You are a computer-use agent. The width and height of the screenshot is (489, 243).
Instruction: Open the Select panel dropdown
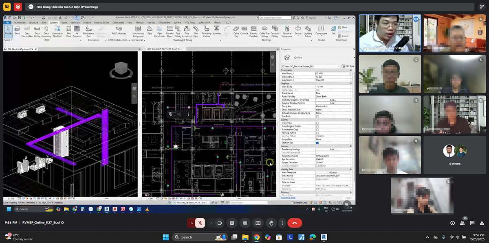click(8, 40)
